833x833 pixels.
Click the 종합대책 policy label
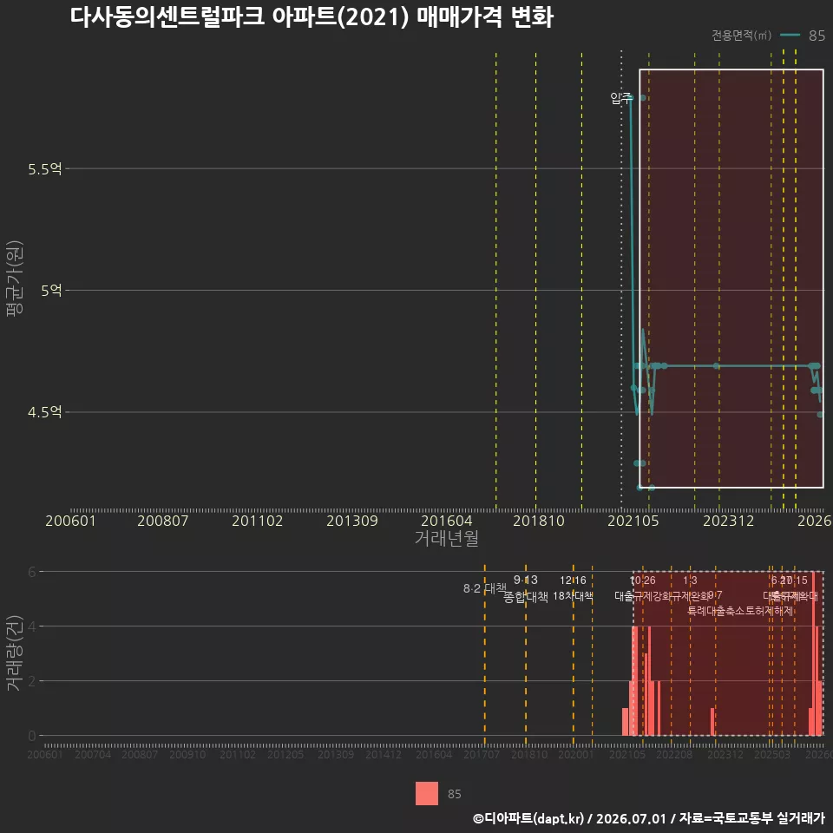click(x=526, y=597)
